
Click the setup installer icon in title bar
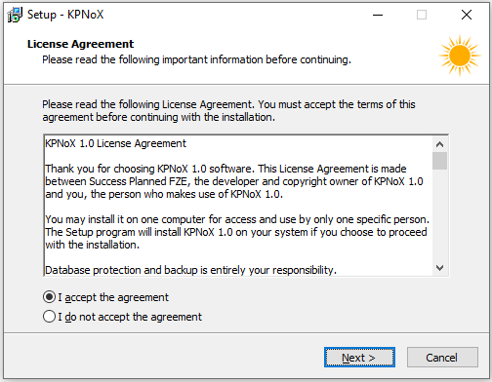tap(15, 15)
